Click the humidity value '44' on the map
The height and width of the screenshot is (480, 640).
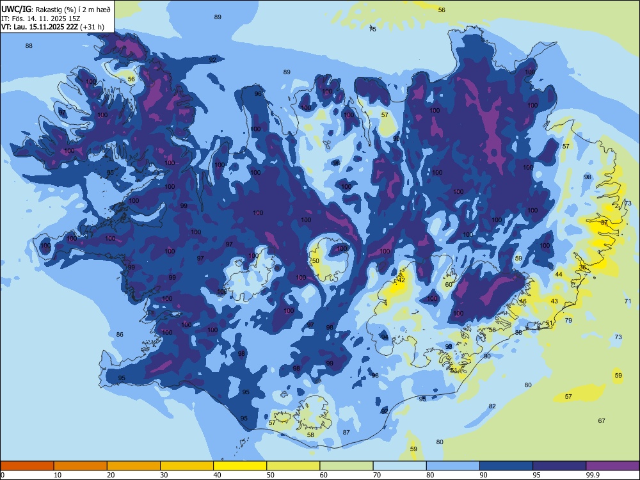pyautogui.click(x=559, y=275)
